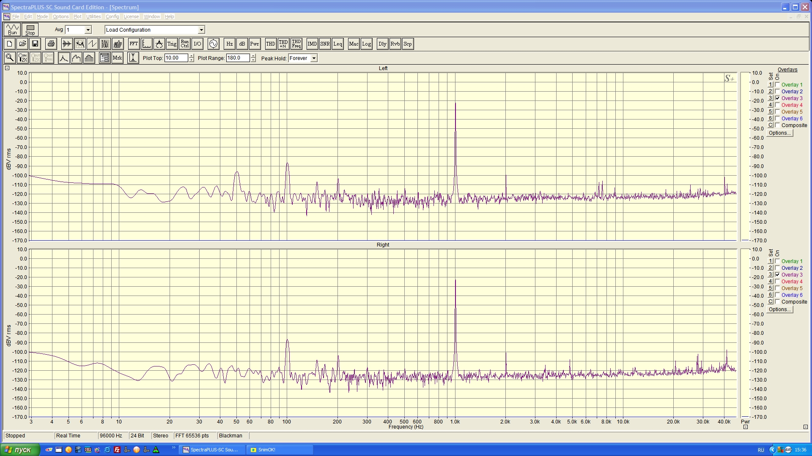812x456 pixels.
Task: Open the Utilities menu
Action: pos(93,16)
